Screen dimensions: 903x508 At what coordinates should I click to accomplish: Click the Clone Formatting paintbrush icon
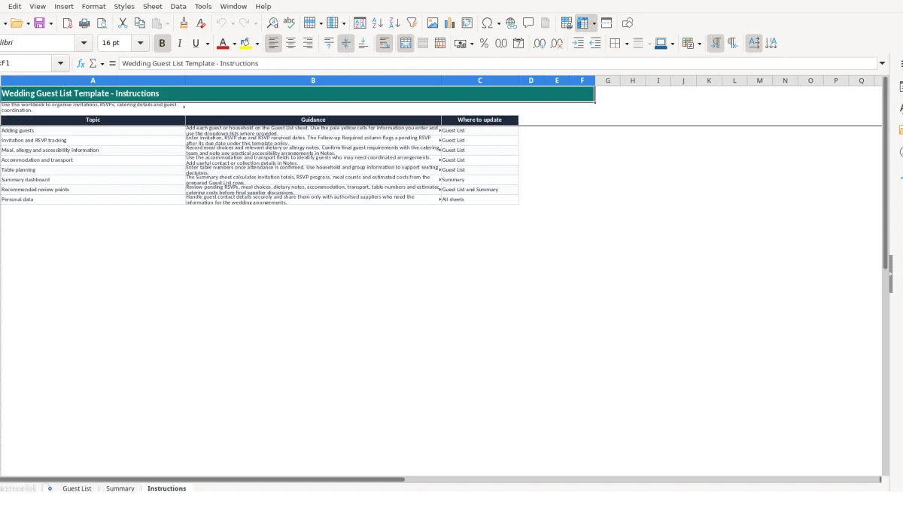[x=184, y=23]
